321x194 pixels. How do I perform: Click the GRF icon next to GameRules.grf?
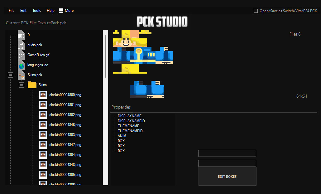(21, 55)
